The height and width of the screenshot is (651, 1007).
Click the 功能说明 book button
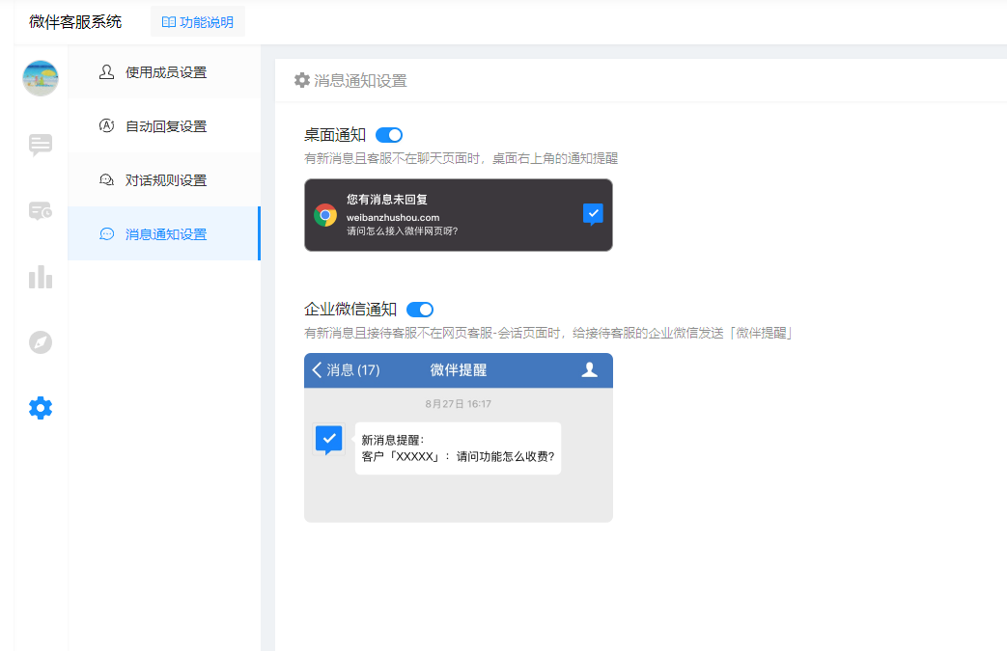click(198, 22)
